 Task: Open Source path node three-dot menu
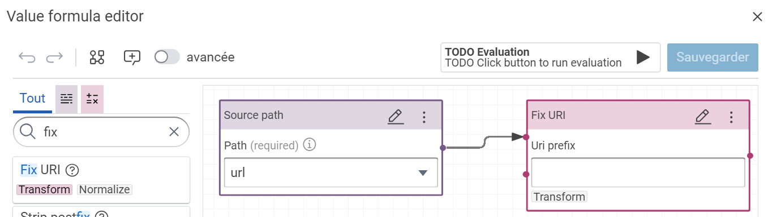[424, 116]
